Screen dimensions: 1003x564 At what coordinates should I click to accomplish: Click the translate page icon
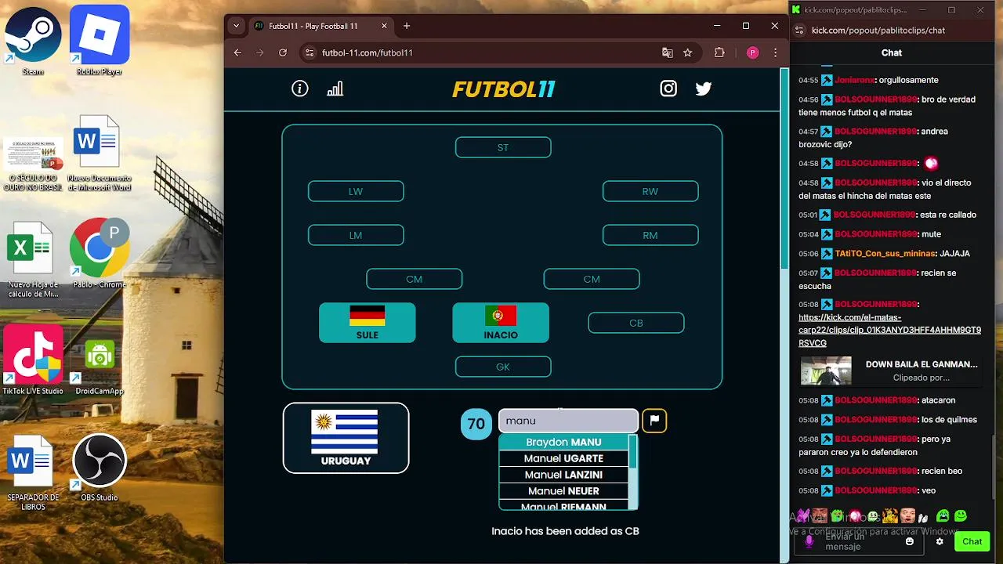(x=668, y=52)
